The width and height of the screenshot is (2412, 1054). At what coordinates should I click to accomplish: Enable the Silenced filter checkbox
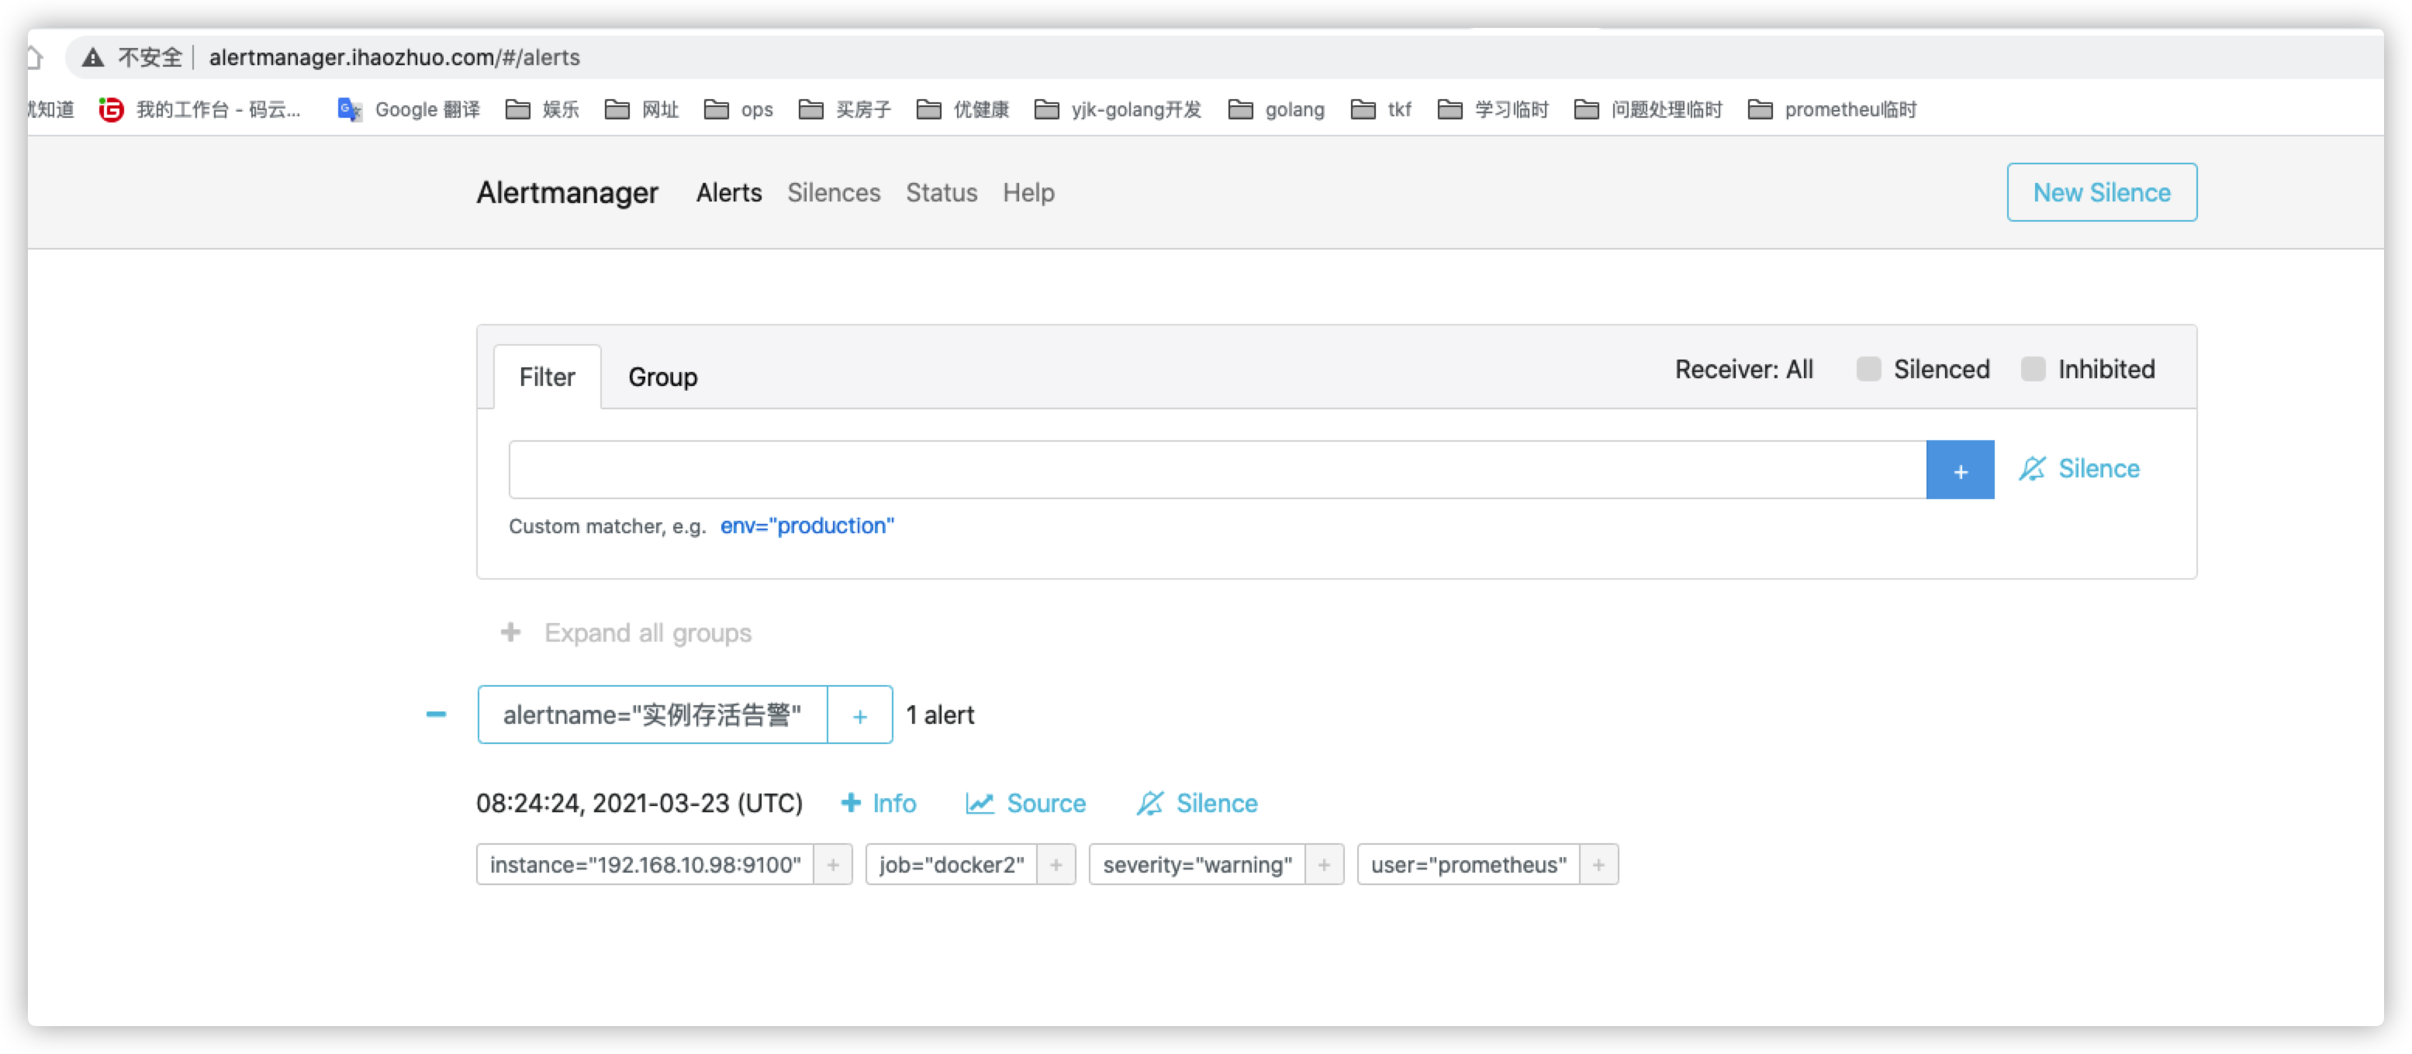pyautogui.click(x=1868, y=369)
